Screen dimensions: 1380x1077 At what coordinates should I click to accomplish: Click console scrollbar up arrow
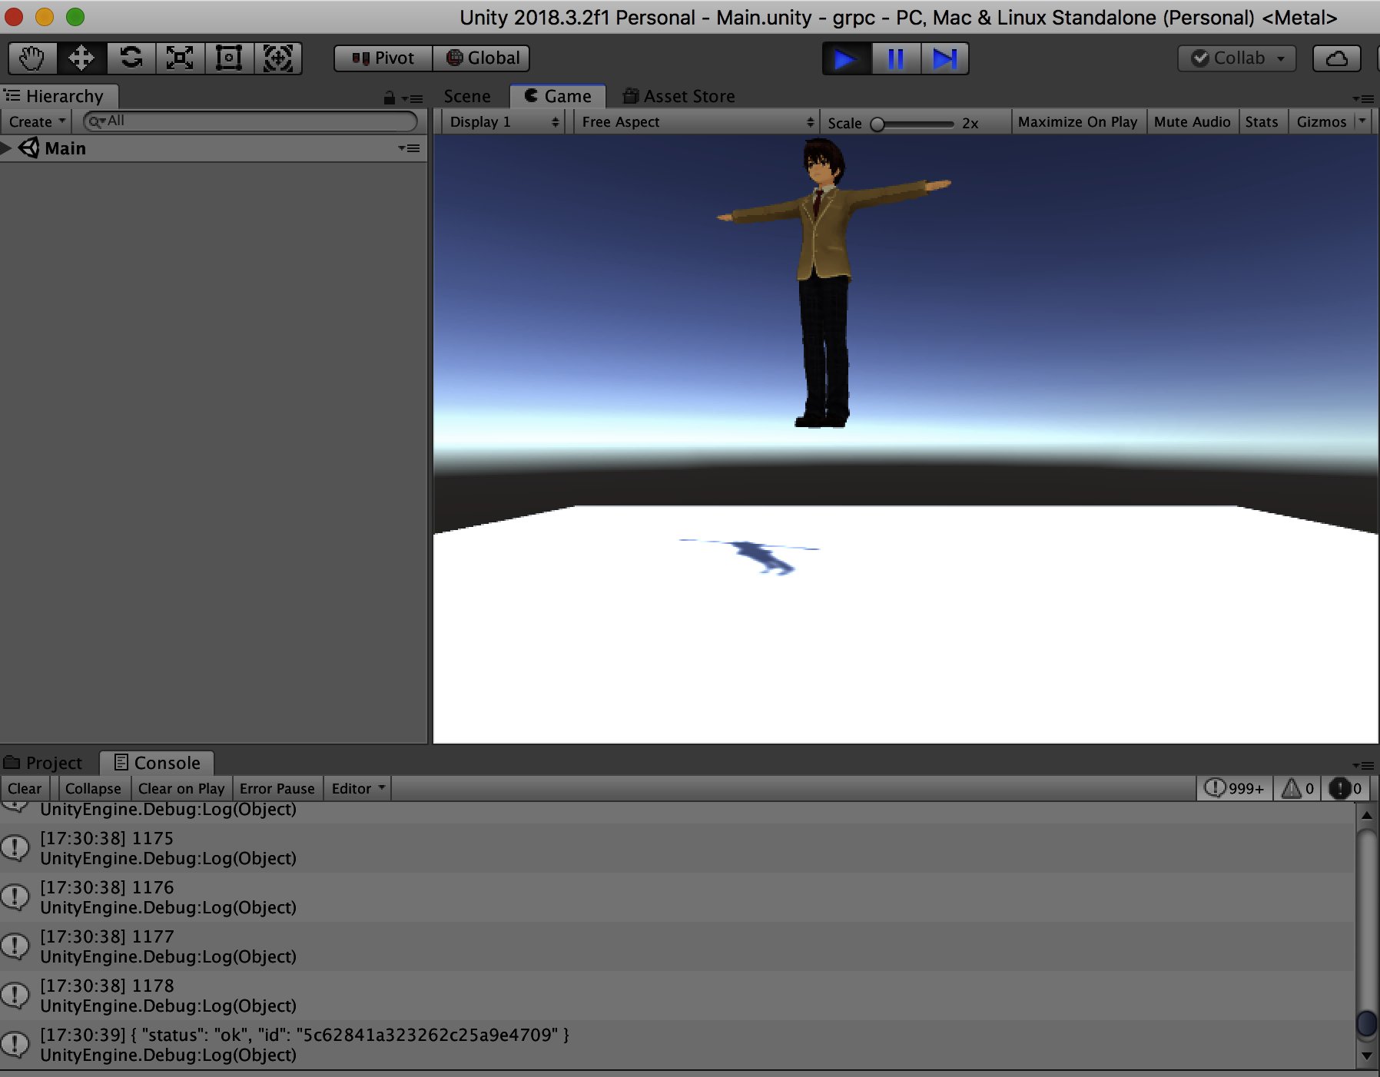coord(1366,814)
